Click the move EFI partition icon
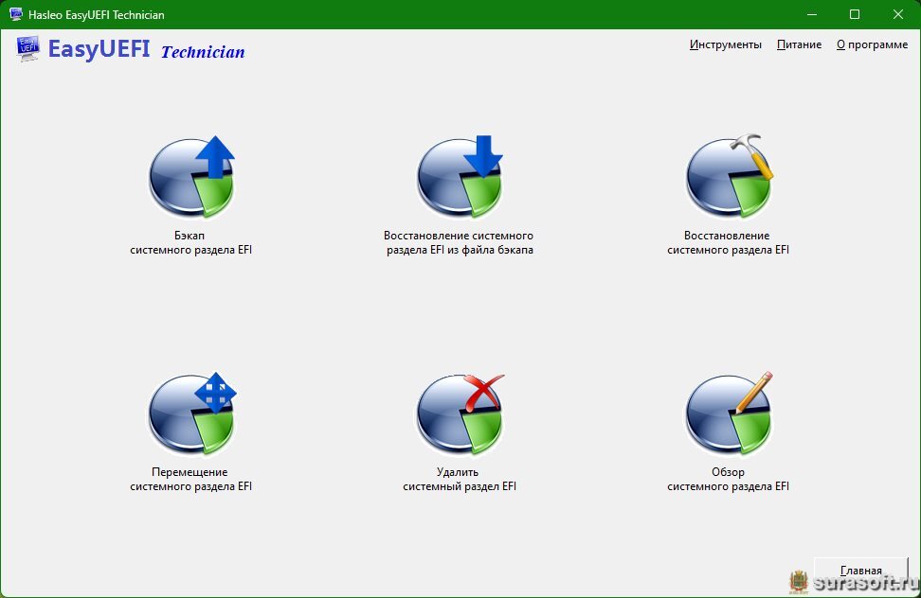Viewport: 921px width, 598px height. tap(191, 413)
